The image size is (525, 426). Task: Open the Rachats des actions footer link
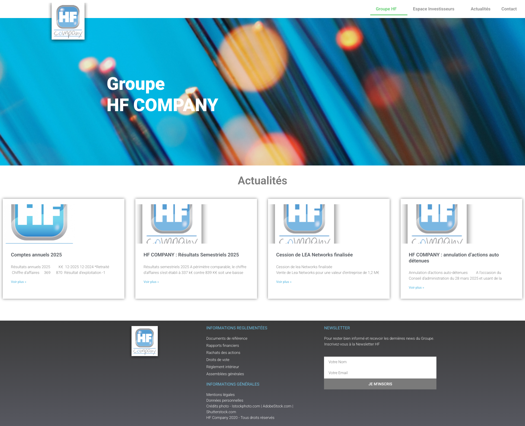[x=223, y=353]
